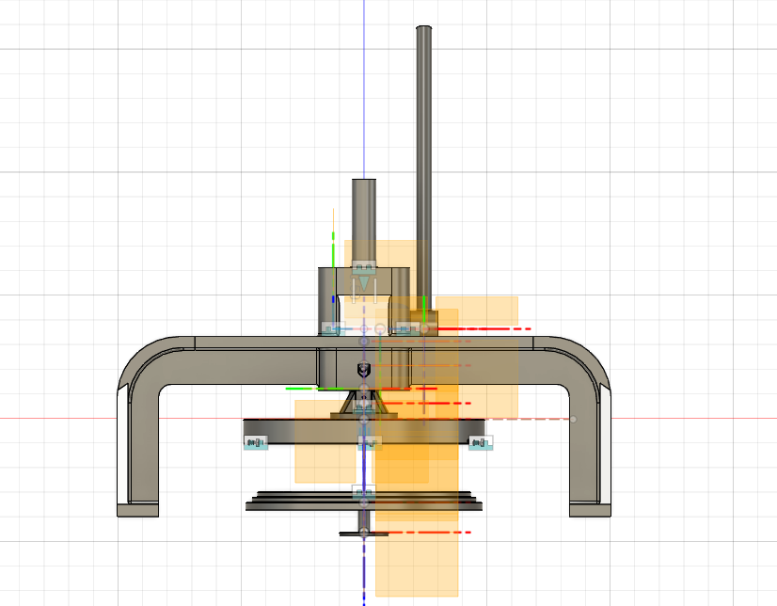The height and width of the screenshot is (606, 777).
Task: Click the joint icon under the disc center
Action: point(370,442)
